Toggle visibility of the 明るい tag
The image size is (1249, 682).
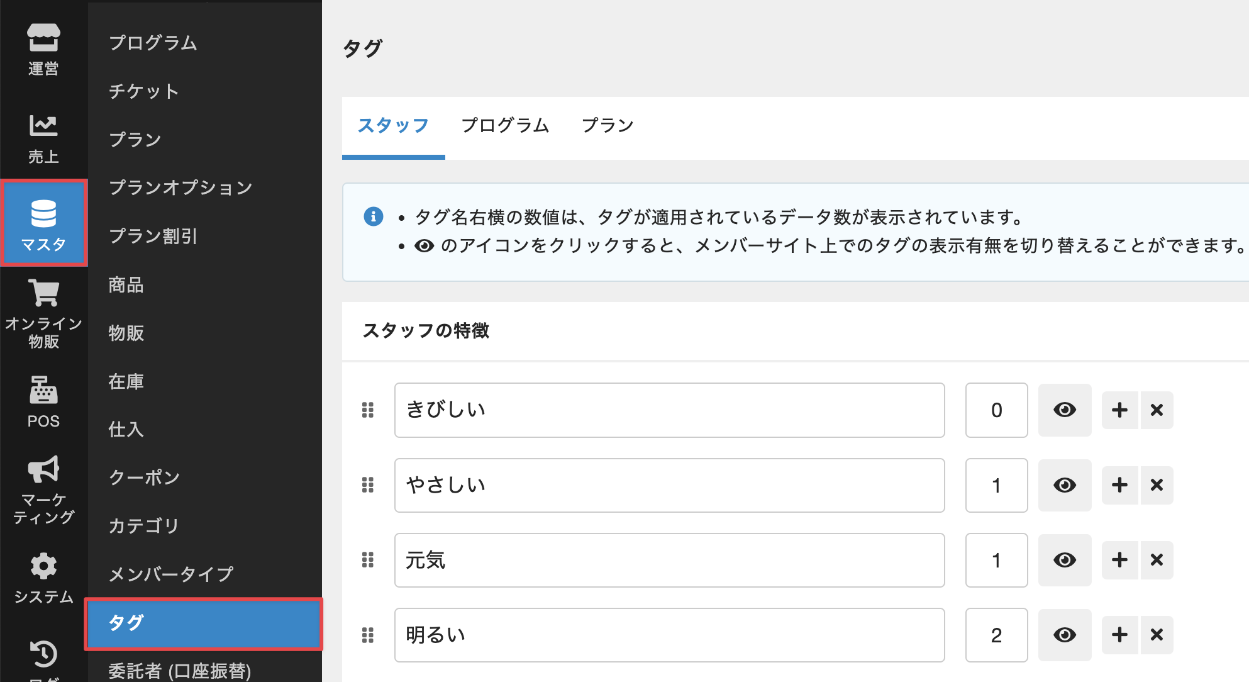[x=1064, y=635]
